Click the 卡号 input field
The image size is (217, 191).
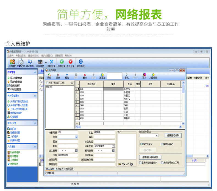click(x=68, y=155)
